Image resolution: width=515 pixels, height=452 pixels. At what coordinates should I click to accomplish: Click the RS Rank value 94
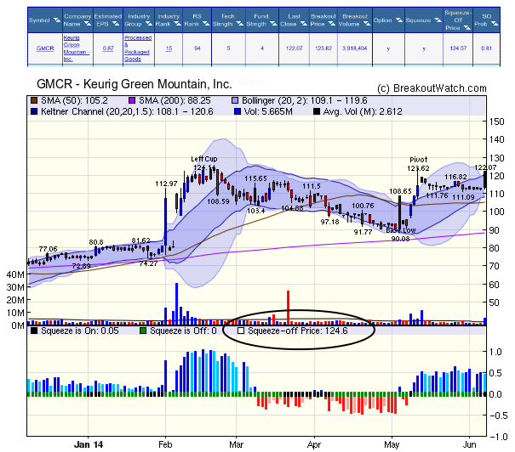coord(197,48)
